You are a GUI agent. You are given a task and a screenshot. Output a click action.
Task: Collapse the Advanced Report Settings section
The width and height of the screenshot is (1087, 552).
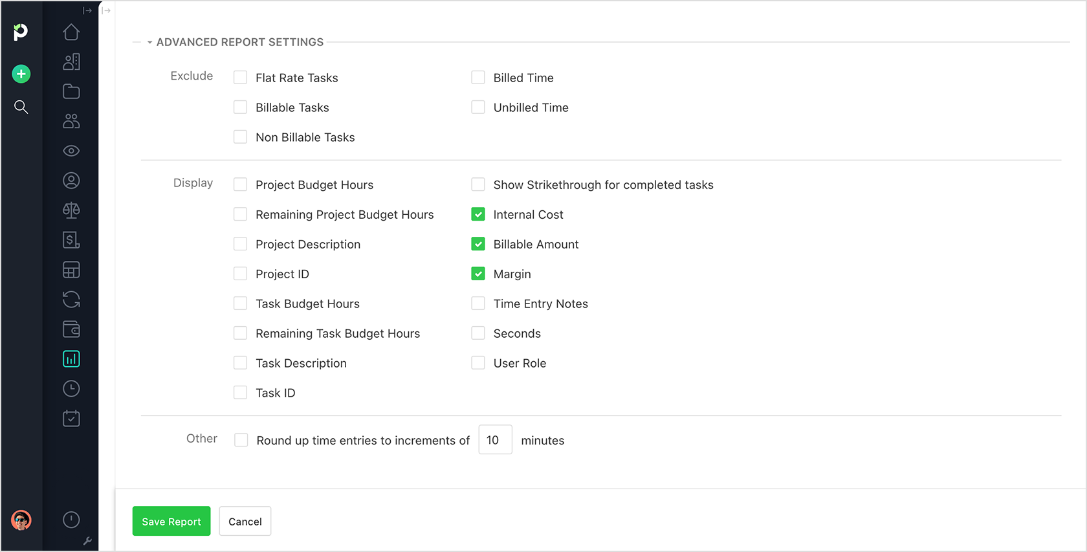click(149, 42)
